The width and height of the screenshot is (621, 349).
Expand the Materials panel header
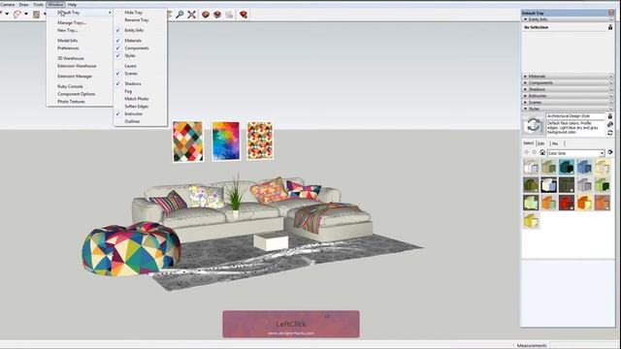click(568, 76)
